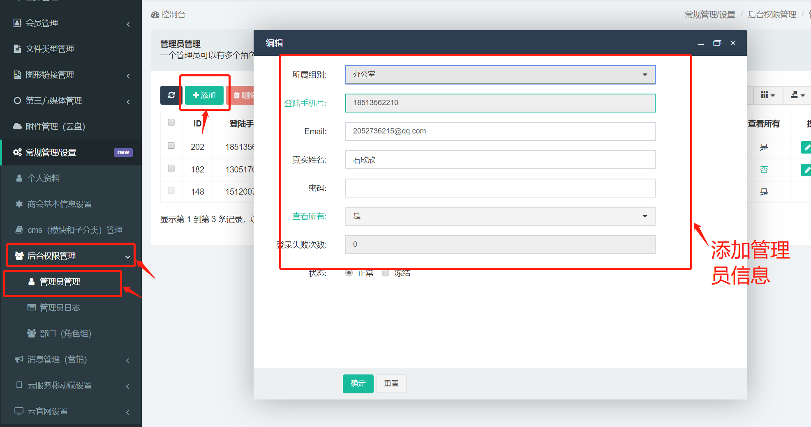The width and height of the screenshot is (811, 427).
Task: Open 文件类型管理 in the sidebar
Action: coord(49,49)
